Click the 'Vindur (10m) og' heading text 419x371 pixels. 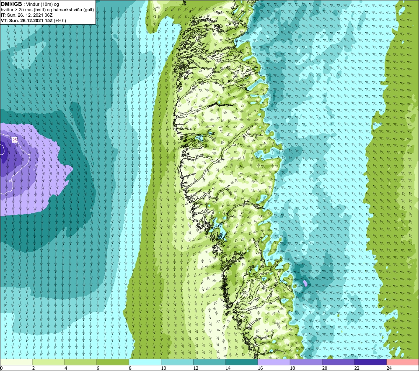[42, 5]
